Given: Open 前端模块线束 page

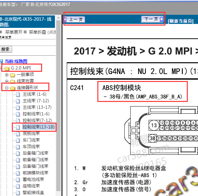Looking at the screenshot, I should [x=36, y=173].
